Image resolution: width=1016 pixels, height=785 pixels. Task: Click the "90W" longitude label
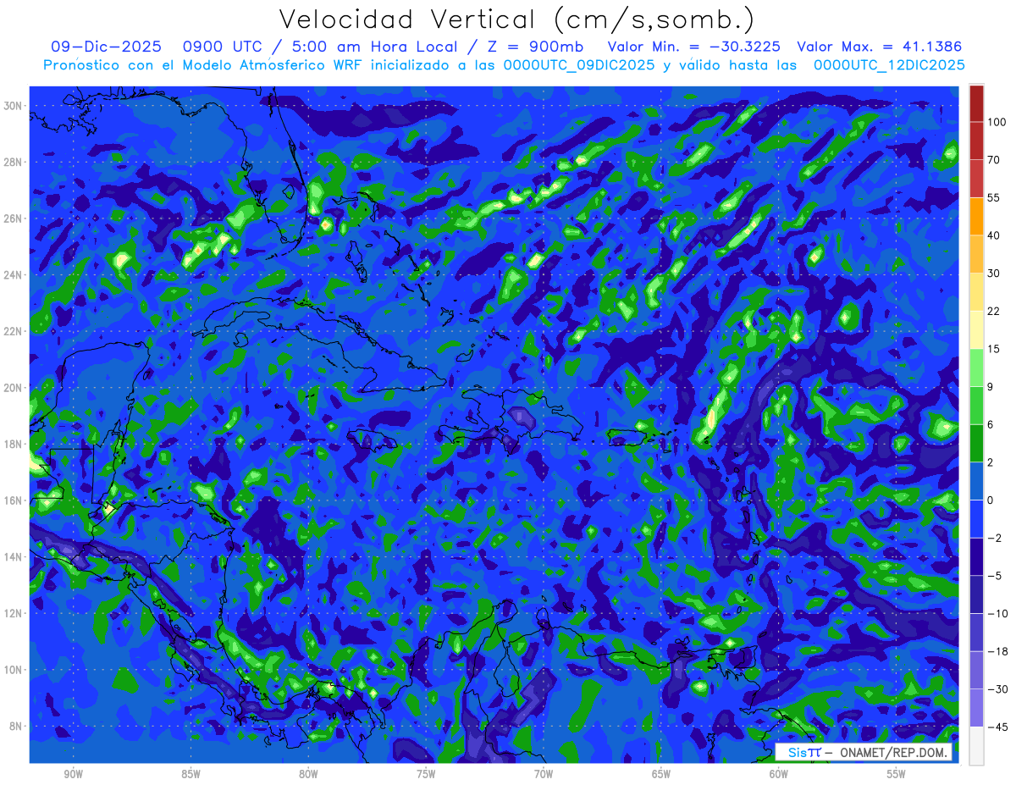coord(73,774)
